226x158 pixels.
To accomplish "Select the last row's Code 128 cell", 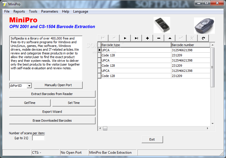I will [136, 76].
